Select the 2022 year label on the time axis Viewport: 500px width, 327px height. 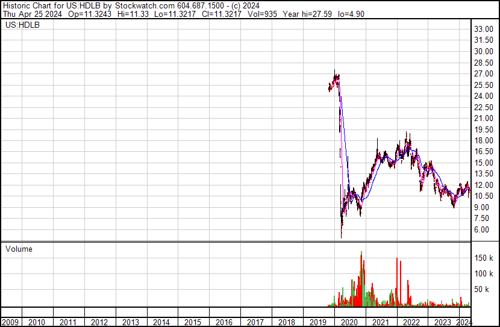411,322
